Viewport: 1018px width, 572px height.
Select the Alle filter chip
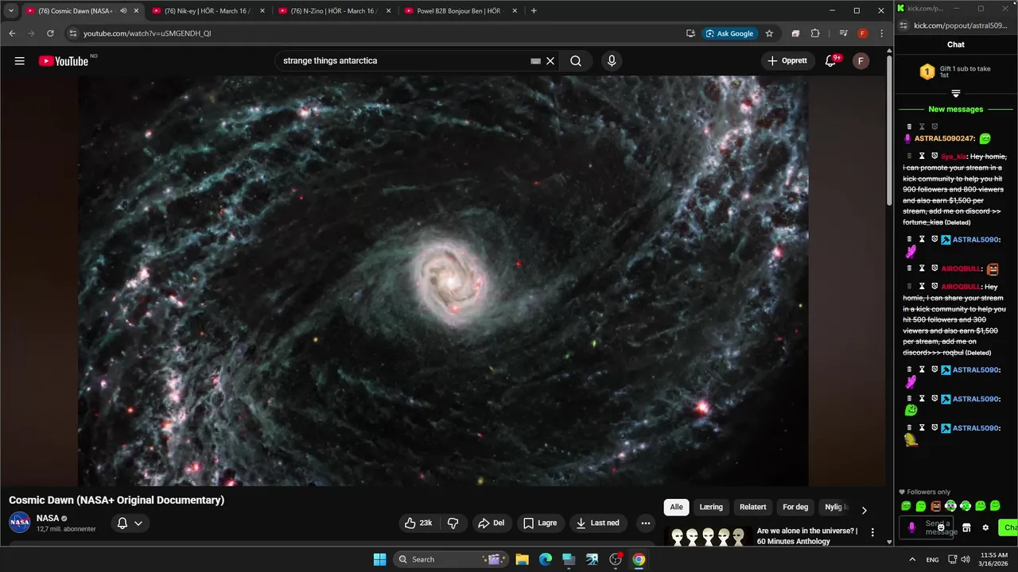click(x=676, y=507)
